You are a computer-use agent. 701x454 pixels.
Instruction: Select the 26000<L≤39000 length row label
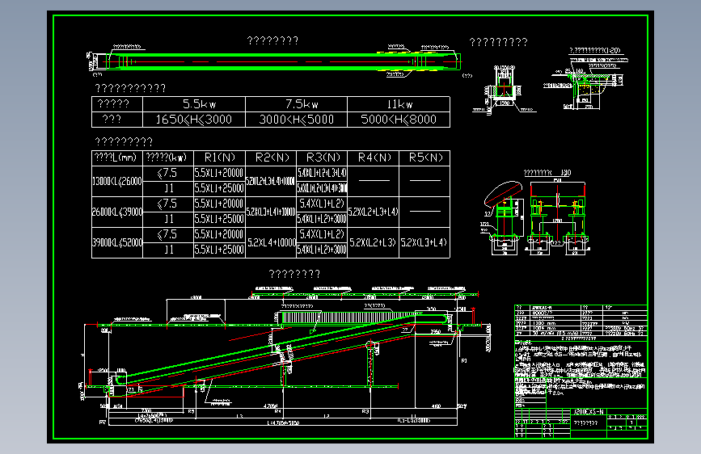pos(116,212)
